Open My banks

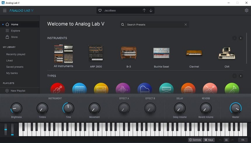coord(12,73)
